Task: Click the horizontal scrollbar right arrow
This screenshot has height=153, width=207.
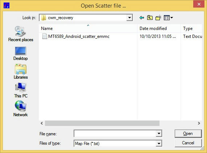Action: pyautogui.click(x=199, y=123)
